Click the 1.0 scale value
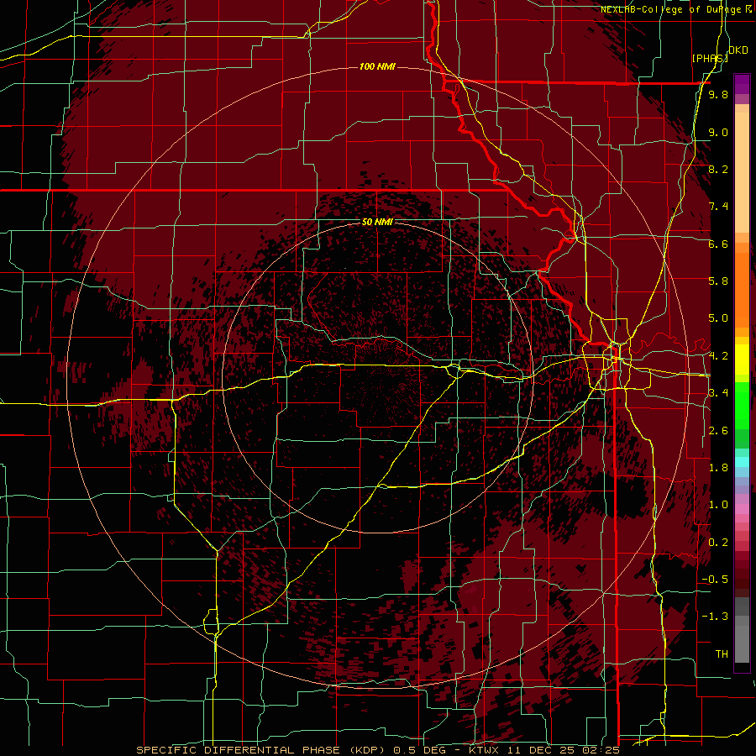The image size is (756, 756). tap(718, 505)
